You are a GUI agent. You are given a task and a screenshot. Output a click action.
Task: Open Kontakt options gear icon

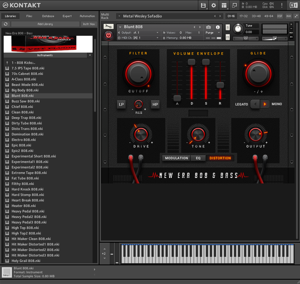coord(214,5)
